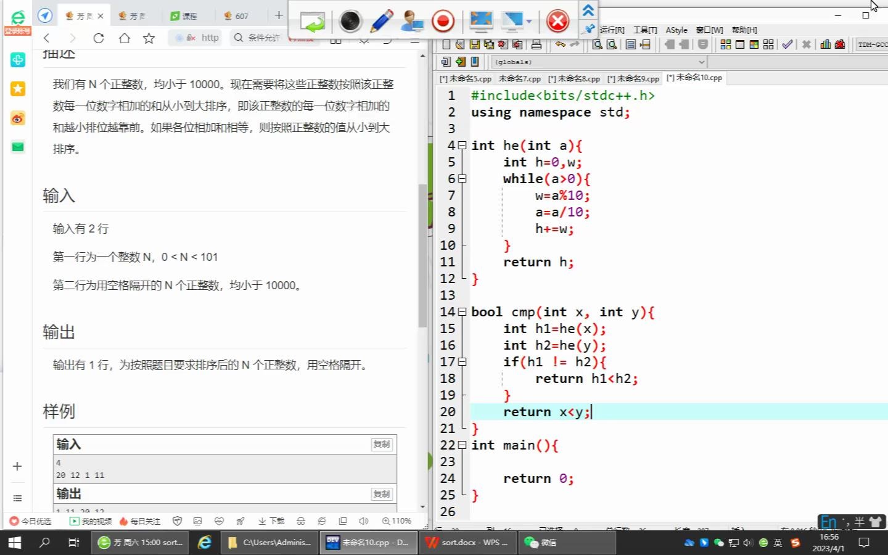888x555 pixels.
Task: Click the debug bug icon
Action: [x=840, y=44]
